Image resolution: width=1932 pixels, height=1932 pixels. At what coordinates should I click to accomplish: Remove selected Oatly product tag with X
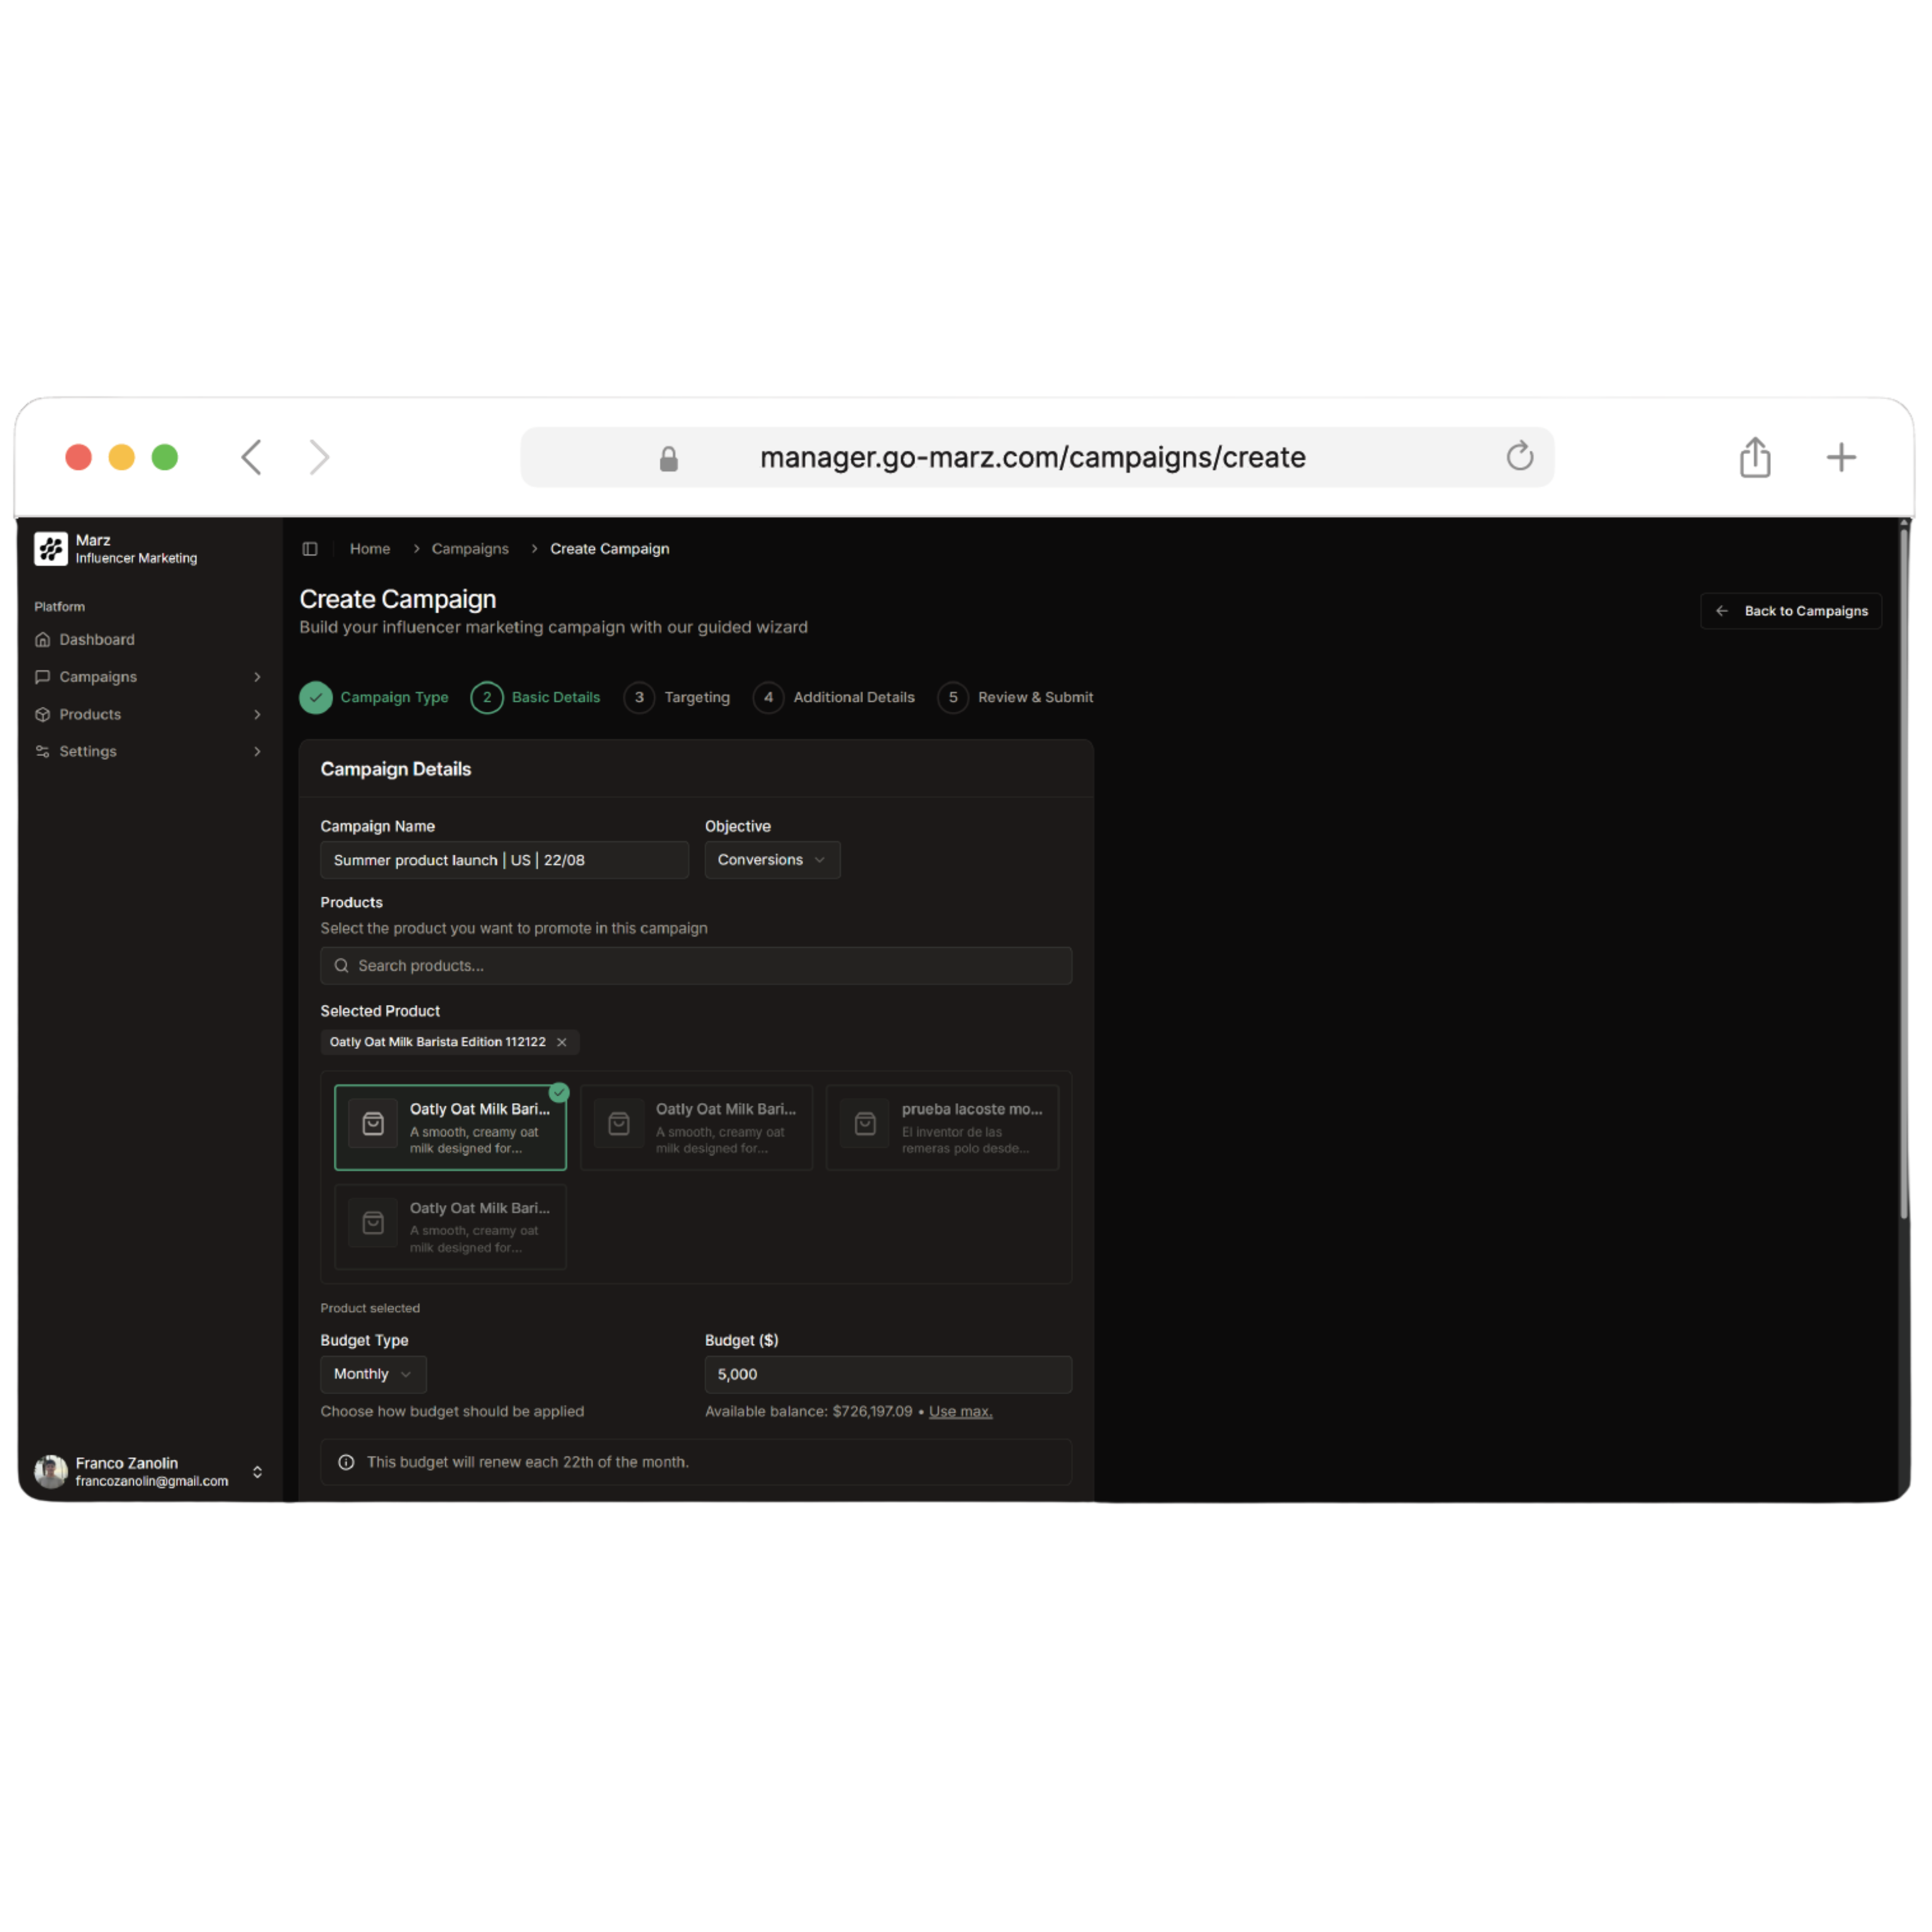click(562, 1042)
